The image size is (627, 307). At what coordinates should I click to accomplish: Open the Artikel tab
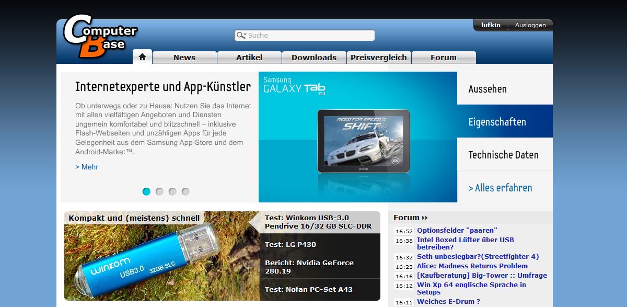tap(249, 58)
